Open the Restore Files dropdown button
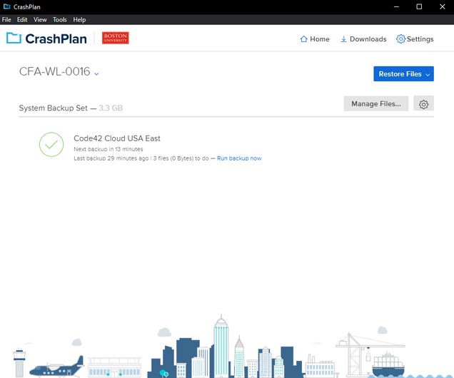 (403, 74)
